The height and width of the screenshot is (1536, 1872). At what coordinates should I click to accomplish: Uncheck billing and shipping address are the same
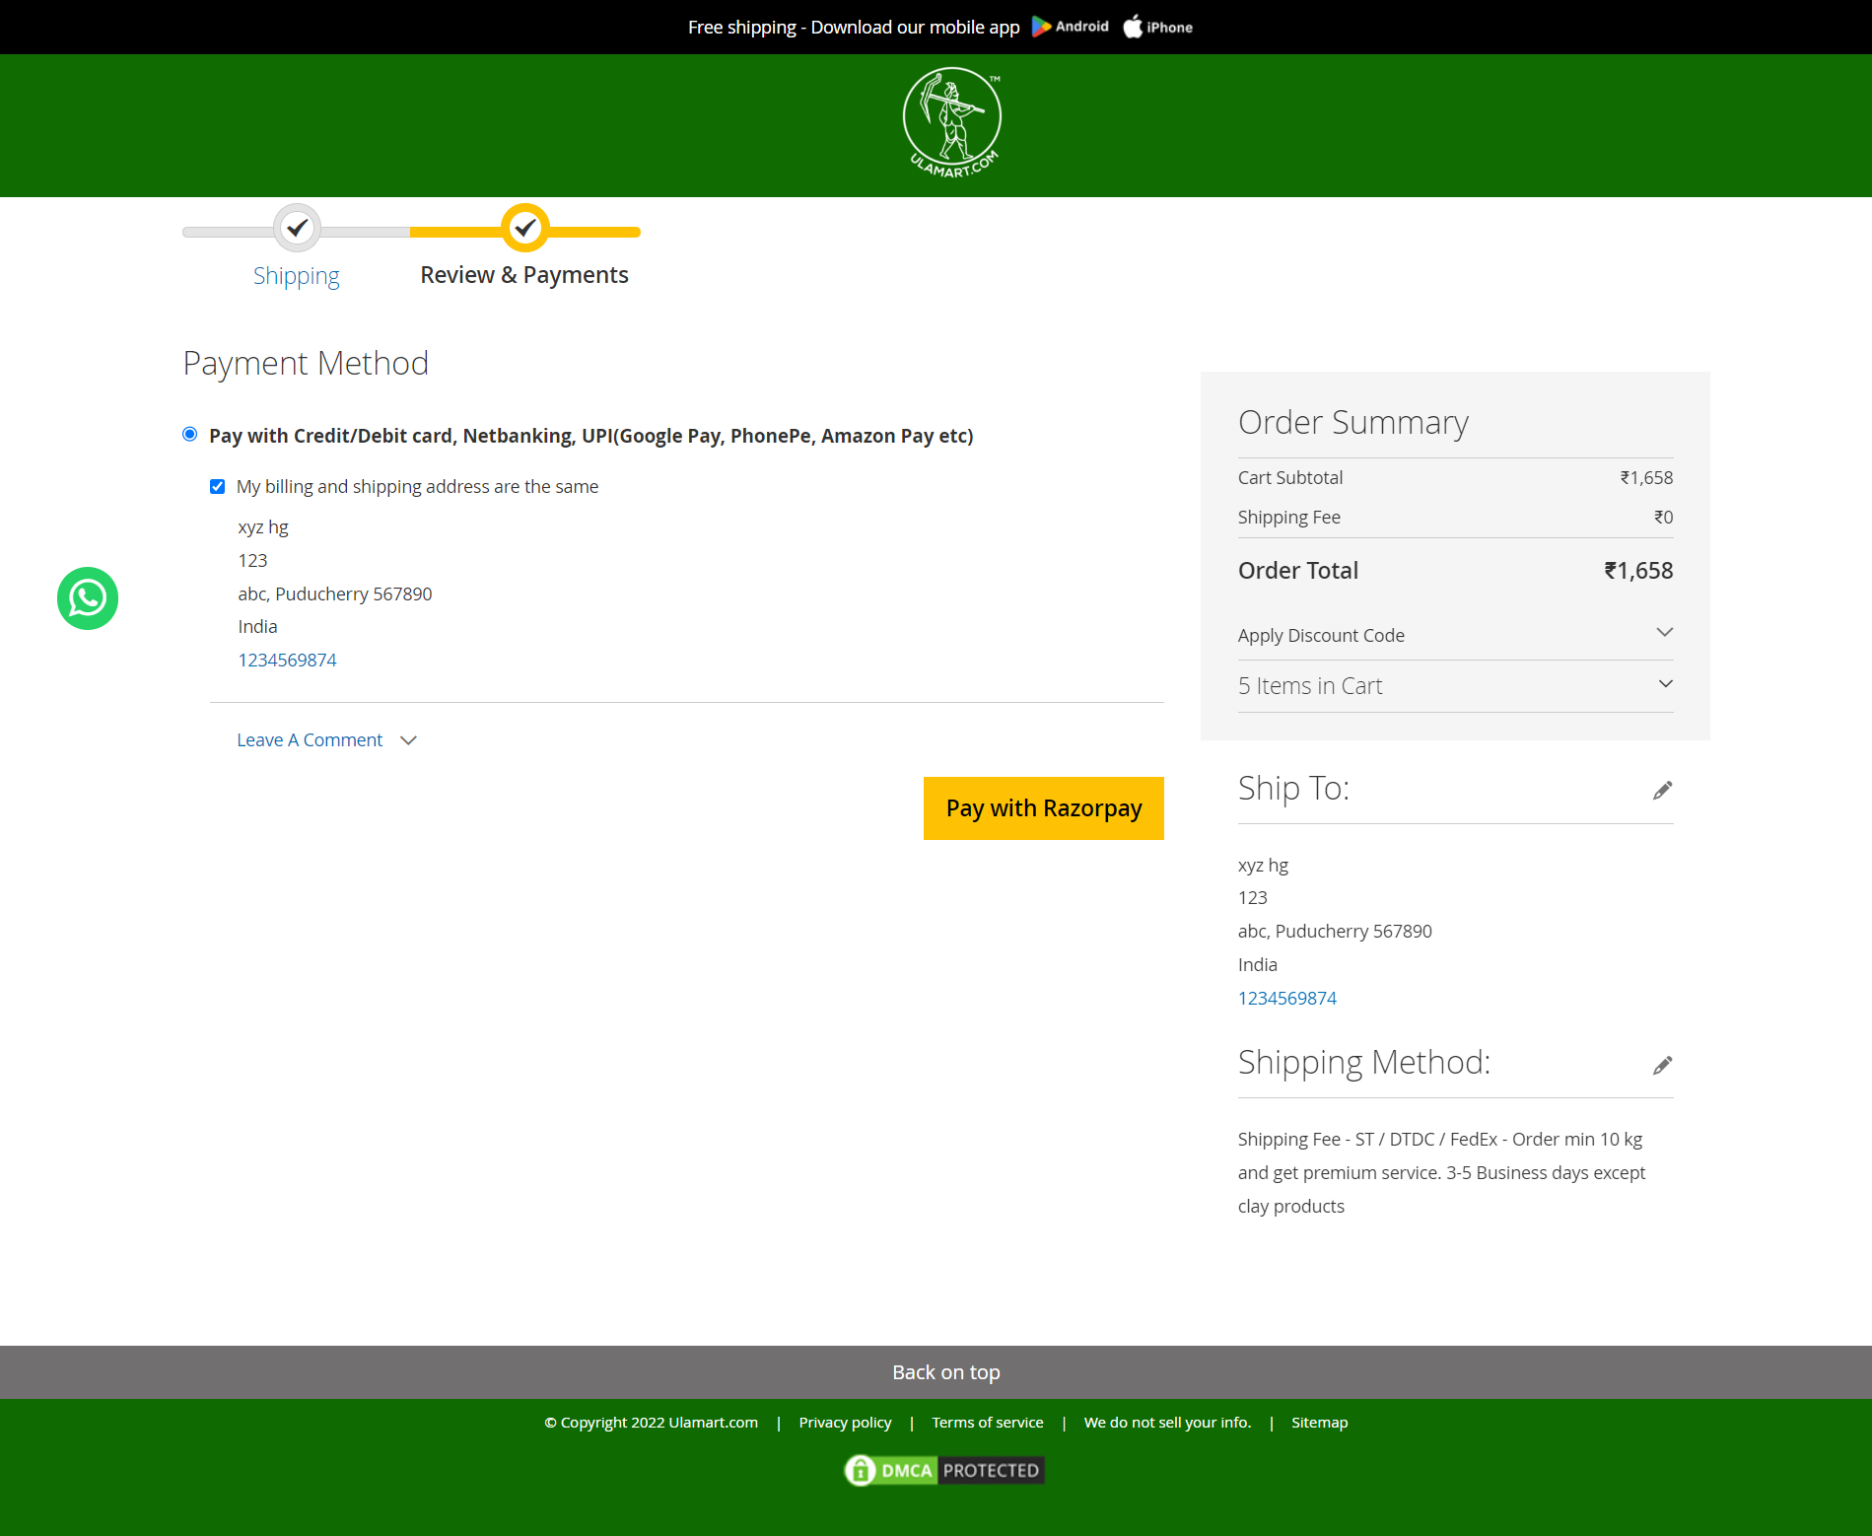[x=217, y=486]
